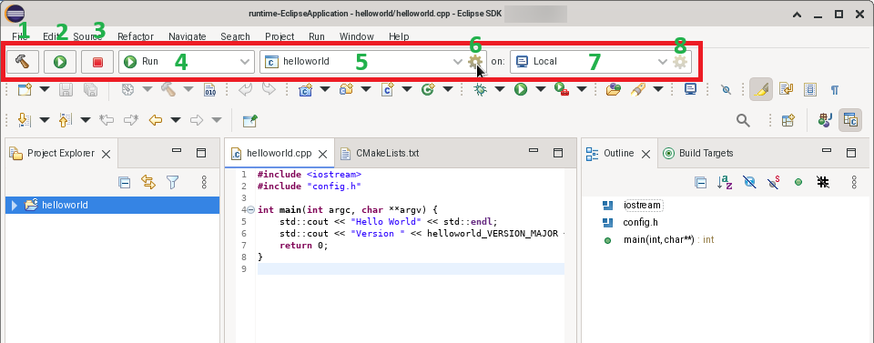Open the Refactor menu
Image resolution: width=874 pixels, height=343 pixels.
[x=136, y=36]
